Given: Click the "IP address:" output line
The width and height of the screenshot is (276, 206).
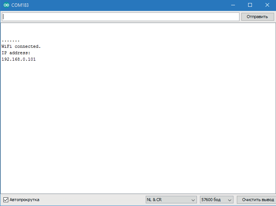Looking at the screenshot, I should [x=16, y=53].
